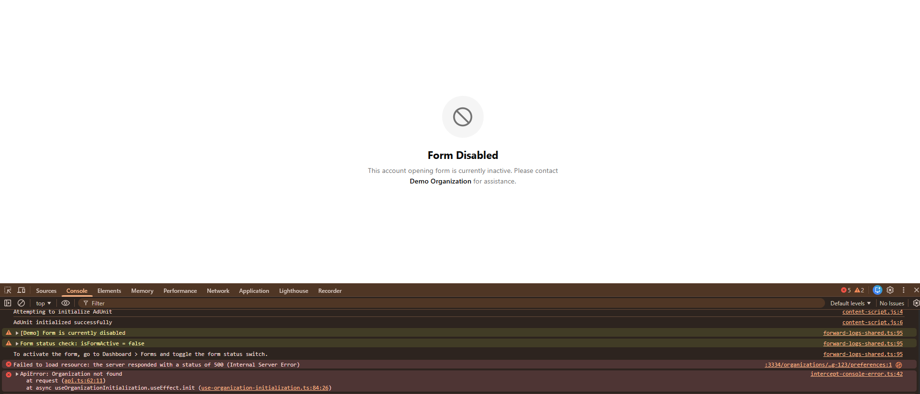Open the content-script.js:4 source link
Screen dimensions: 920x394
click(x=872, y=312)
